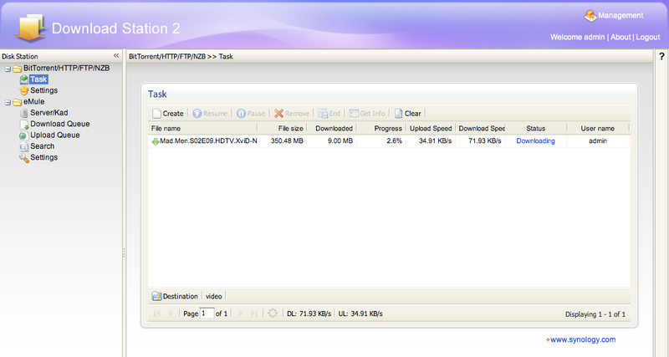Click the Destination button
The width and height of the screenshot is (669, 357).
[x=176, y=296]
